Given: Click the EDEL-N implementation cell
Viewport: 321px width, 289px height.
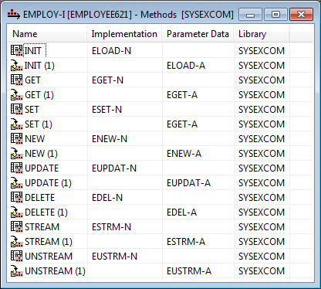Looking at the screenshot, I should [x=107, y=198].
